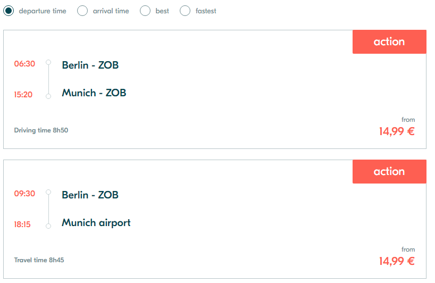Click Munich - ZOB arrival stop
The width and height of the screenshot is (435, 283).
point(94,93)
